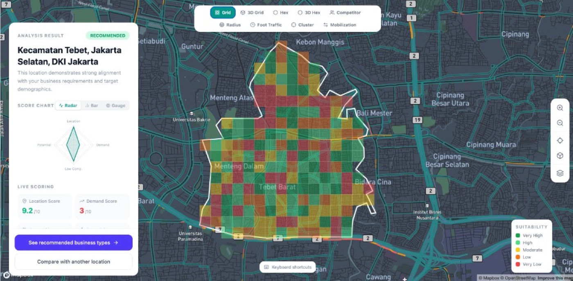Switch map view to Grid mode

click(223, 13)
